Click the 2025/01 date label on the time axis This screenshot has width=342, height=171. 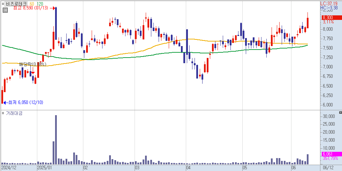coord(45,168)
